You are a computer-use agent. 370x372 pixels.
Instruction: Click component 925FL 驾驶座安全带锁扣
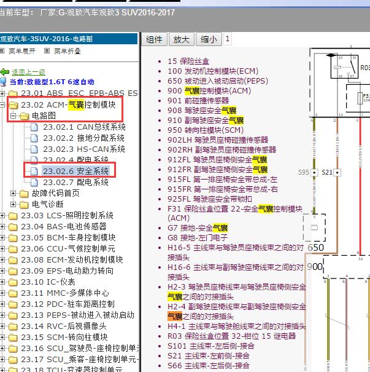210,199
